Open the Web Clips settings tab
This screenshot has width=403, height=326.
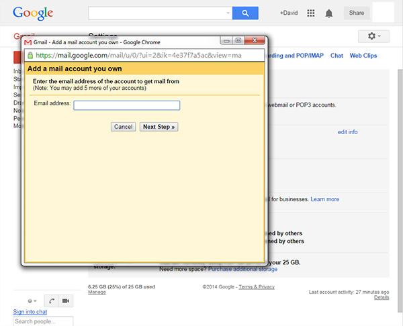click(x=363, y=56)
